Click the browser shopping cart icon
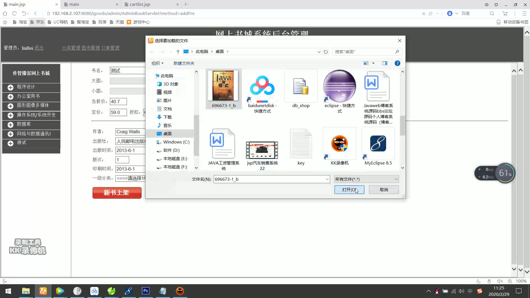The image size is (530, 298). pos(505,13)
